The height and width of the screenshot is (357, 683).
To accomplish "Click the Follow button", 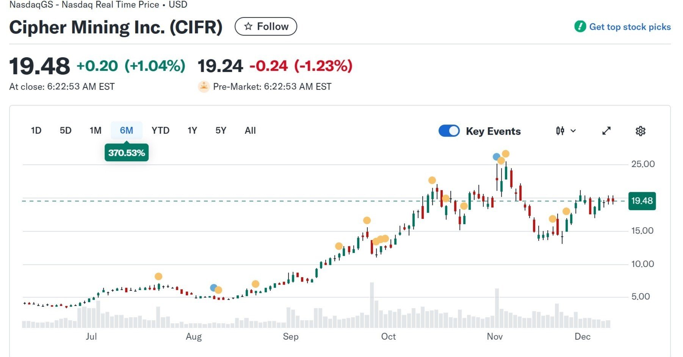I will click(266, 26).
